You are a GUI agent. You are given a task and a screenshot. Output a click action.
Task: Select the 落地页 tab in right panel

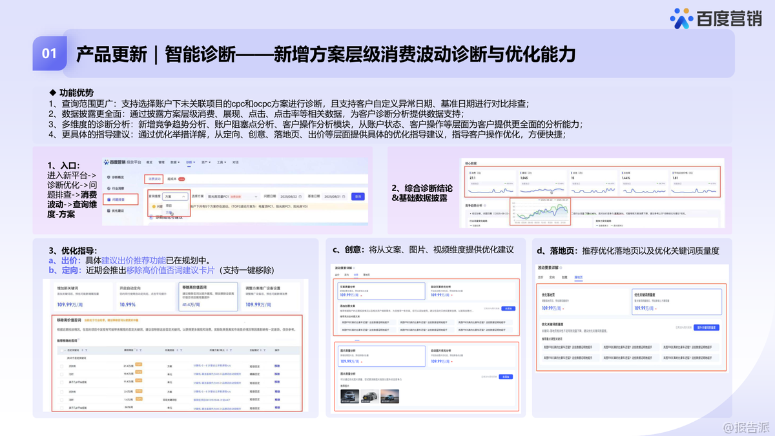(579, 277)
